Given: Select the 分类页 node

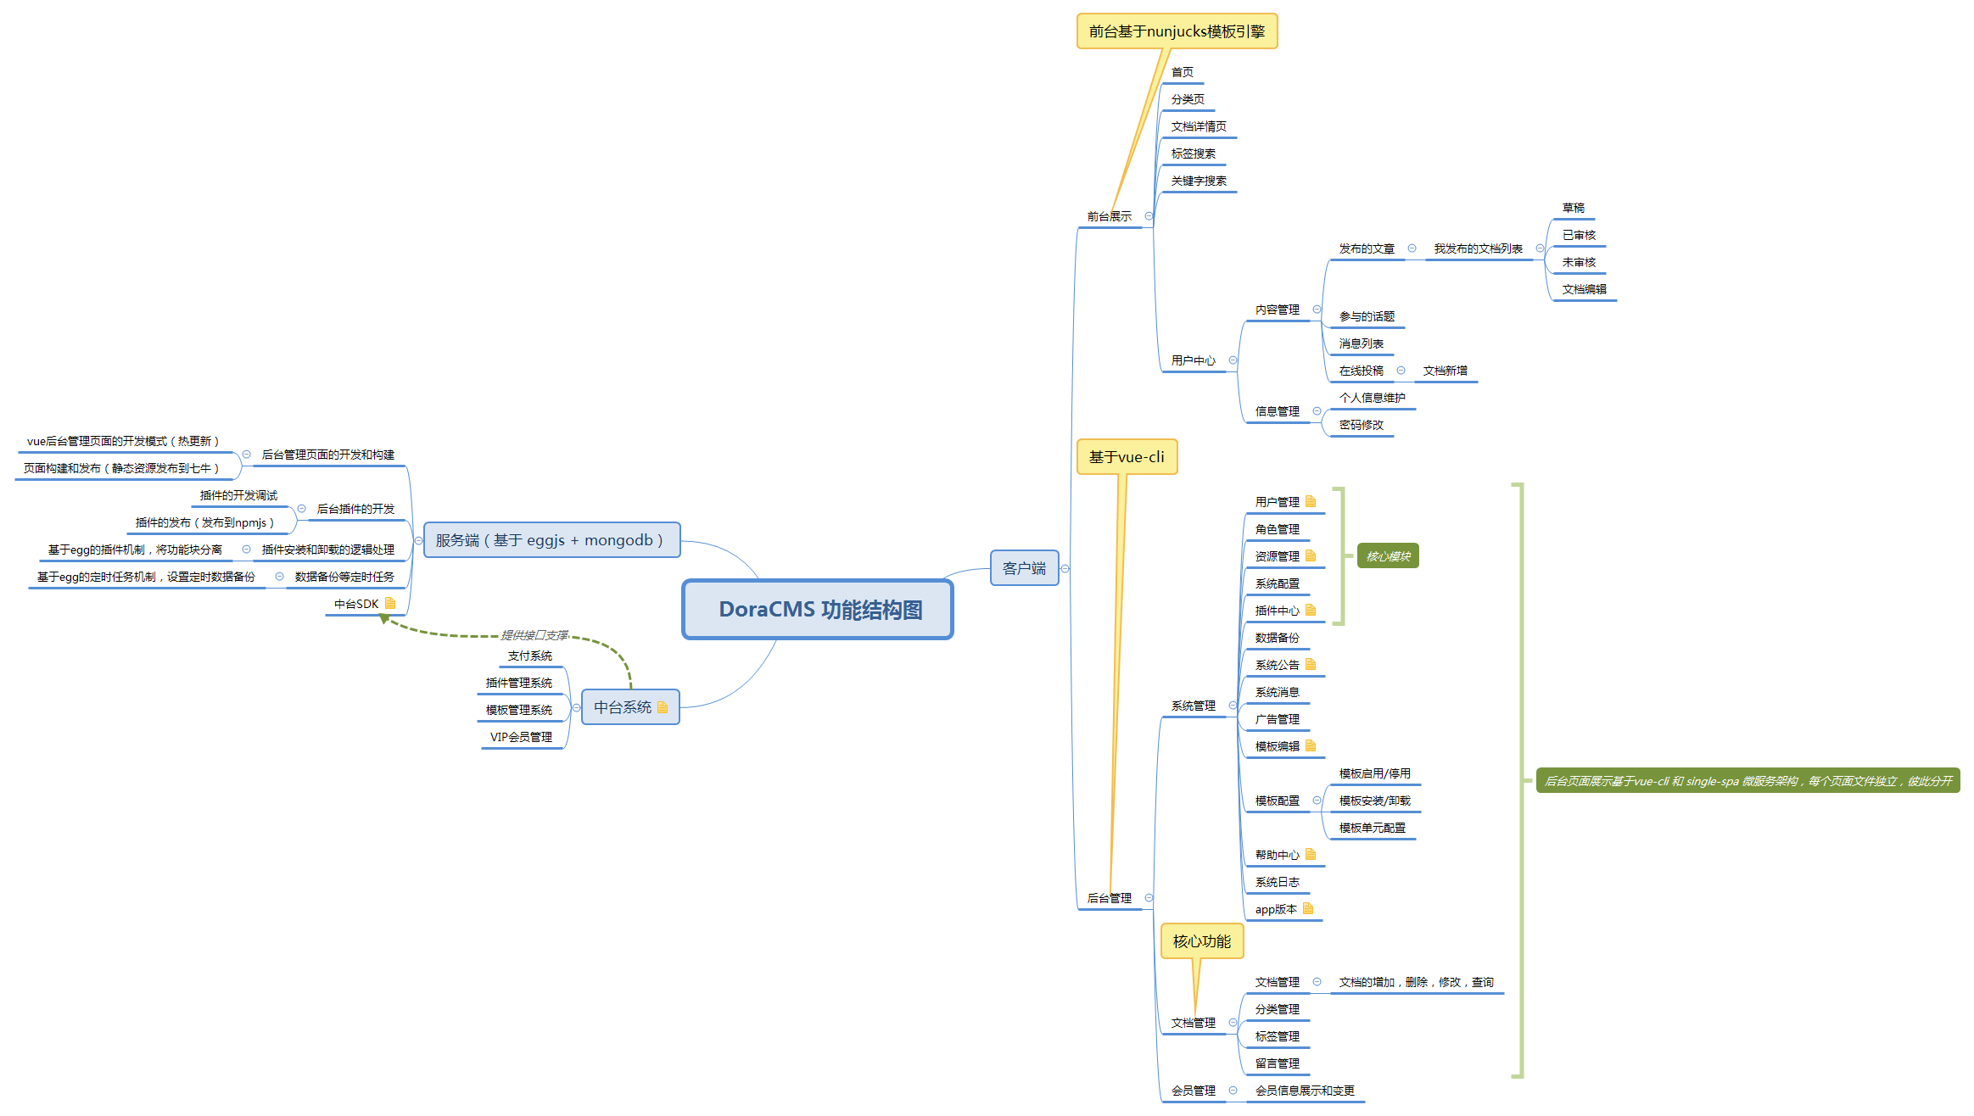Looking at the screenshot, I should [x=1188, y=99].
